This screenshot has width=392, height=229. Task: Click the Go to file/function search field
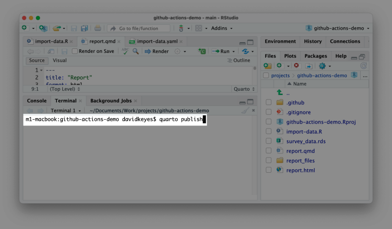(x=139, y=28)
